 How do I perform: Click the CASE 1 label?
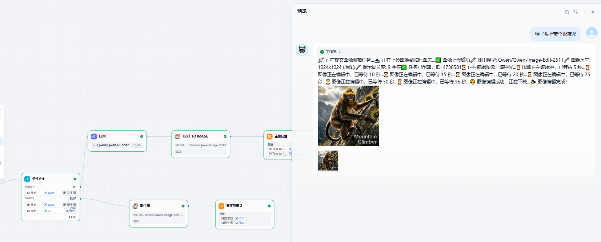pyautogui.click(x=29, y=187)
